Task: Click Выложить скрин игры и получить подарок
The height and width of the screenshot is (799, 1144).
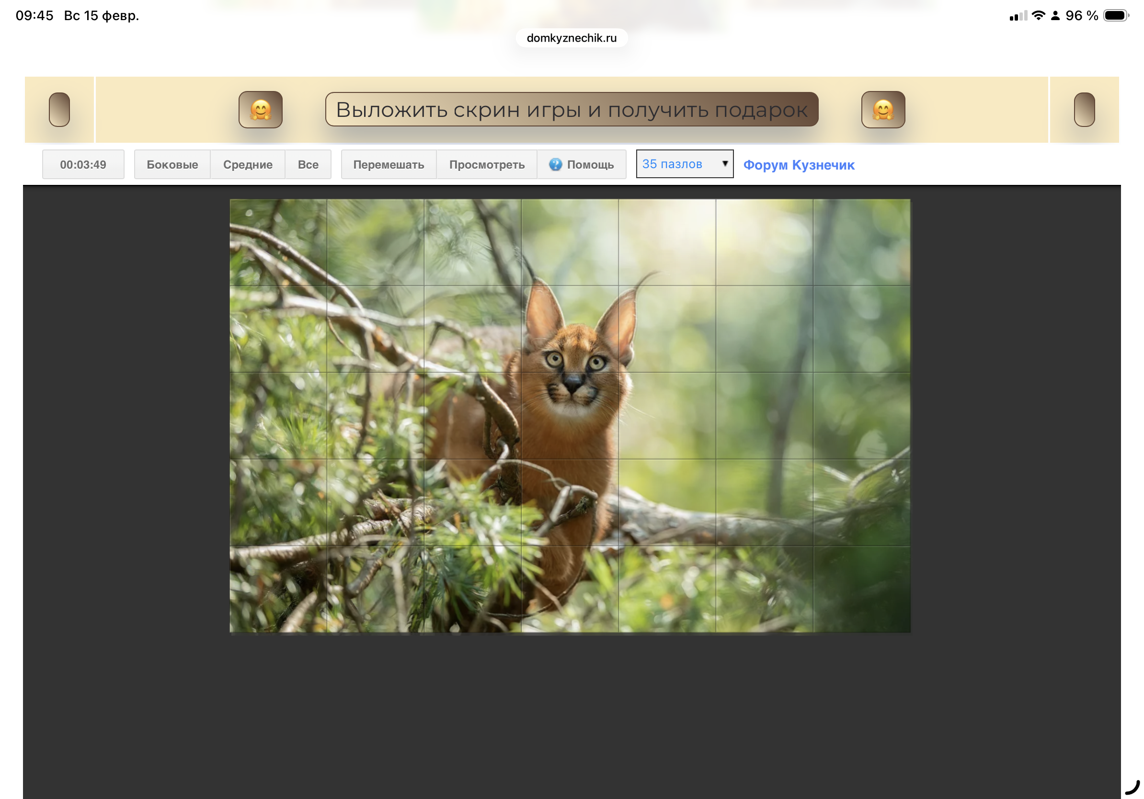Action: pos(572,110)
